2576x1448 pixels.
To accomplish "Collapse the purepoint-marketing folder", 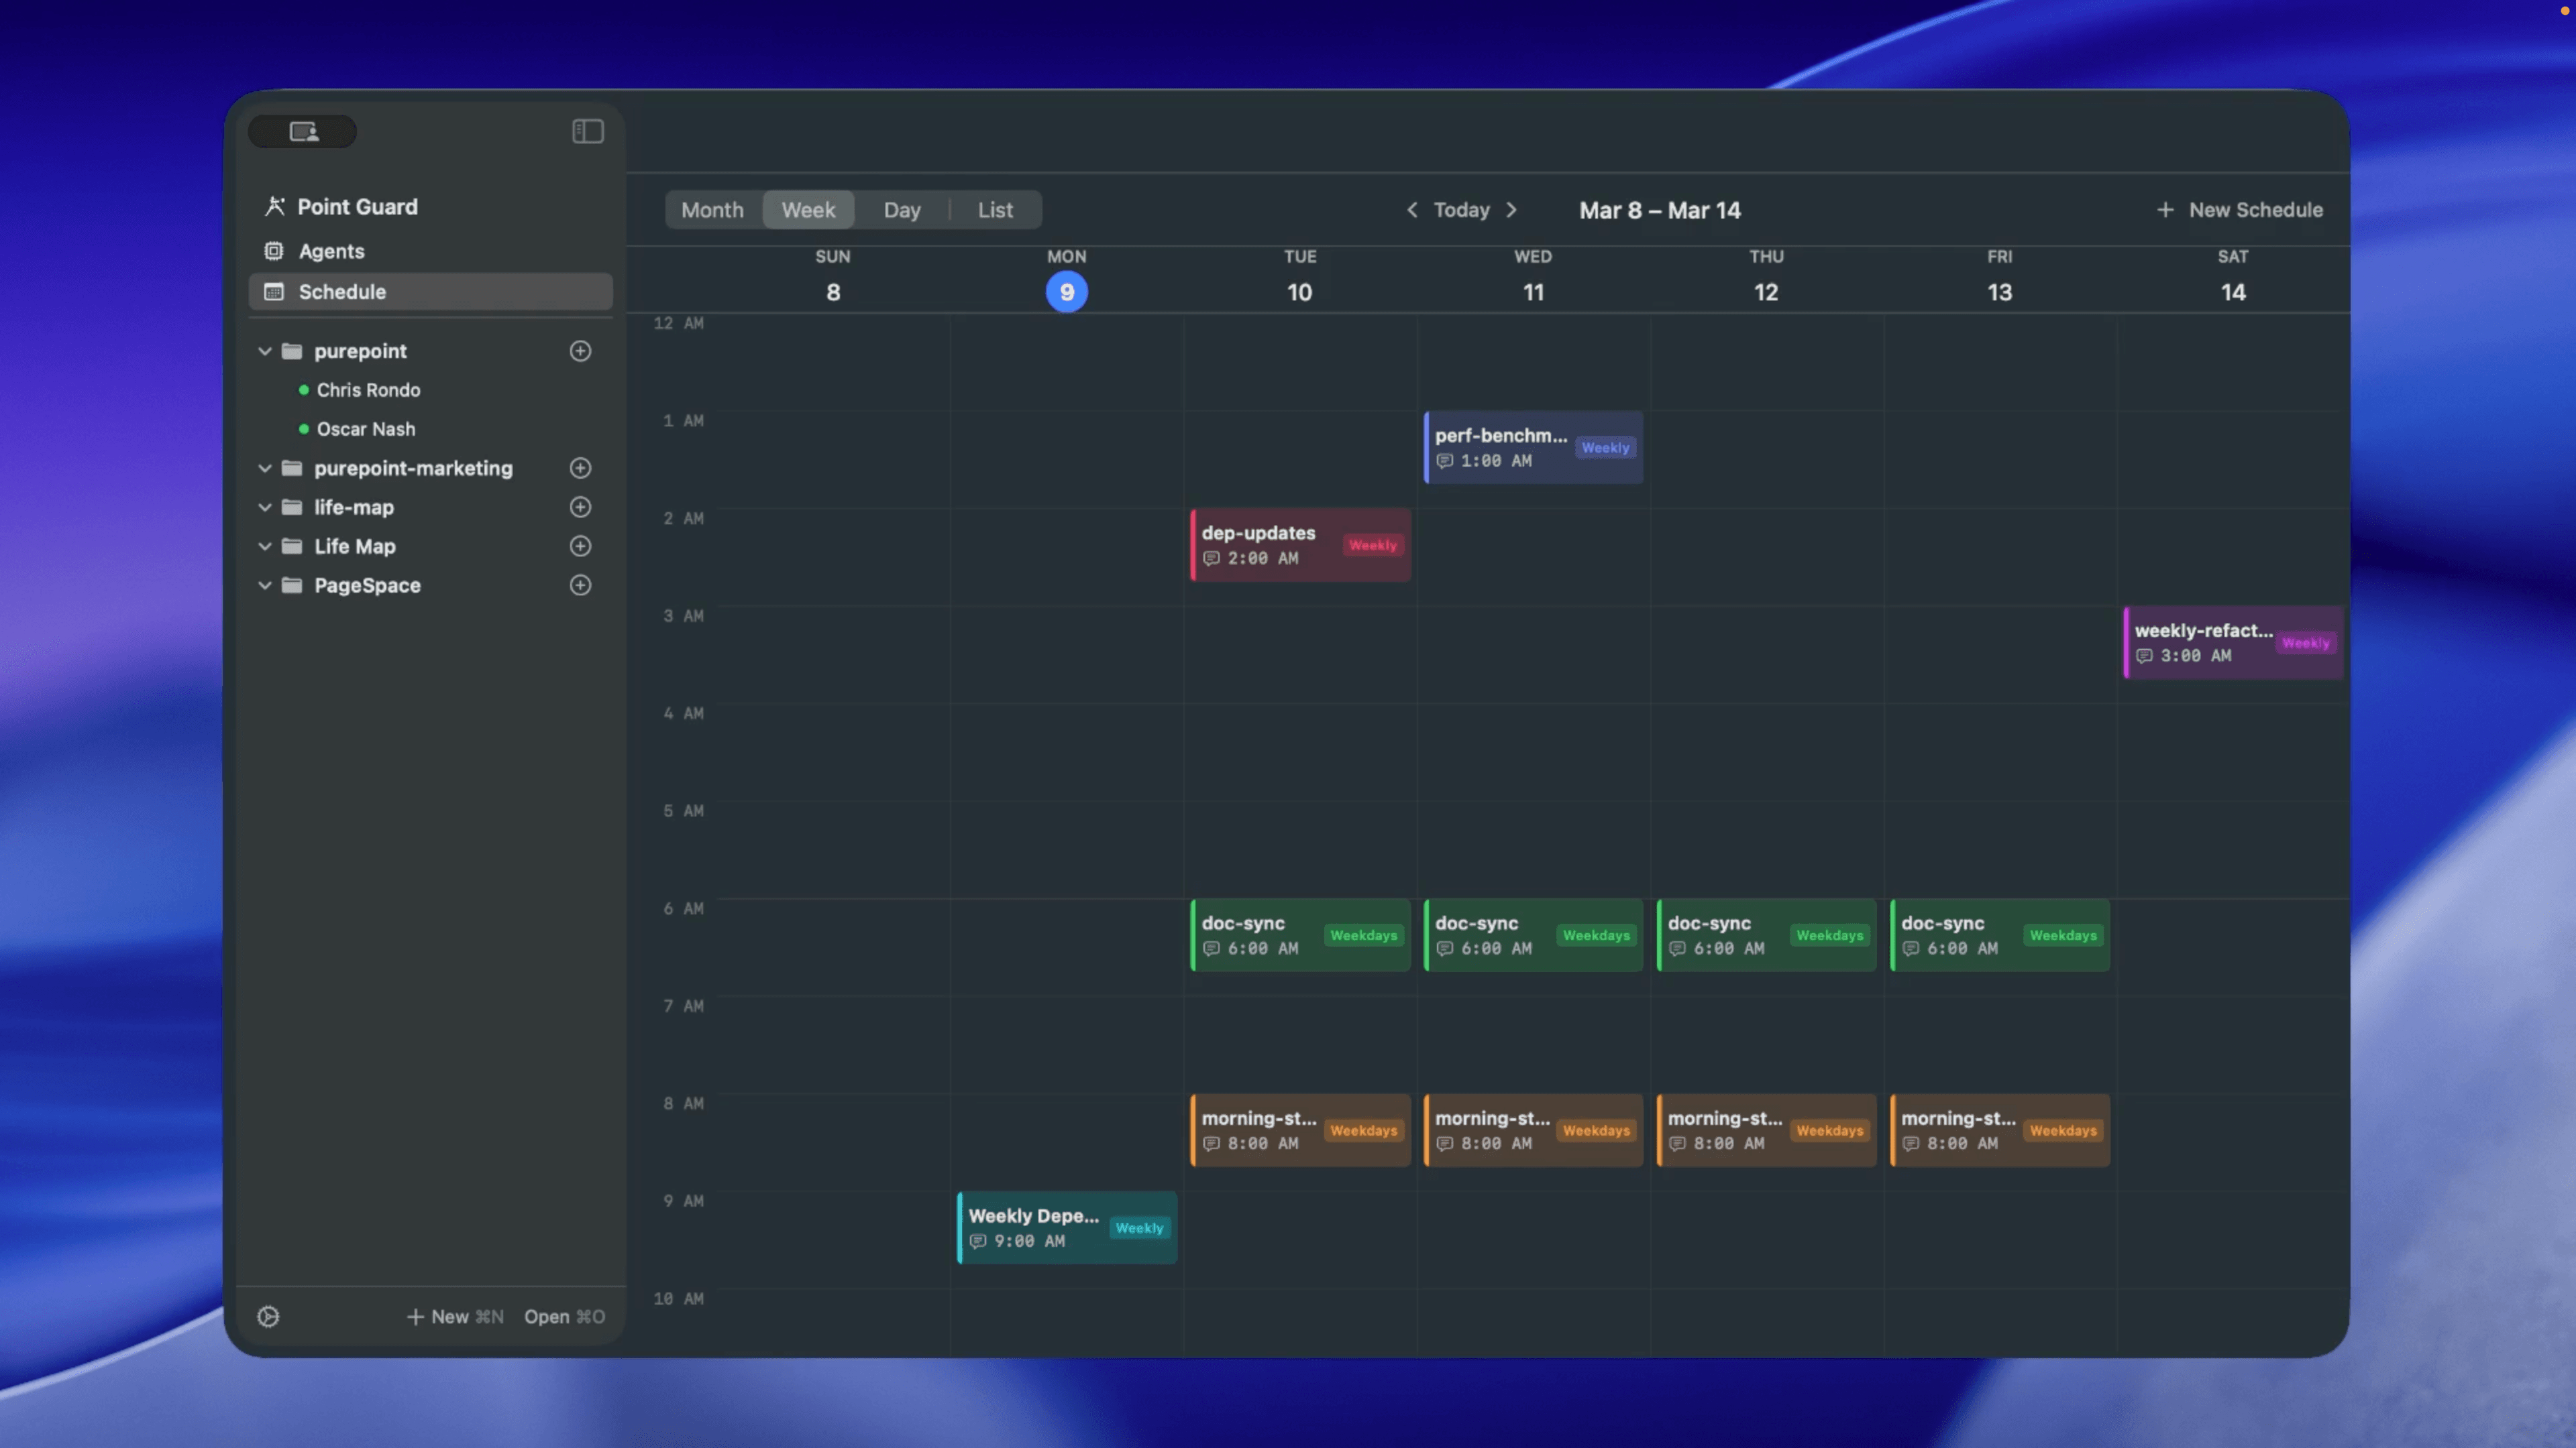I will coord(265,468).
